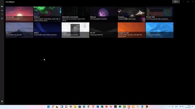195x109 pixels.
Task: Select the Triangles & Light wallpaper
Action: [x=131, y=30]
